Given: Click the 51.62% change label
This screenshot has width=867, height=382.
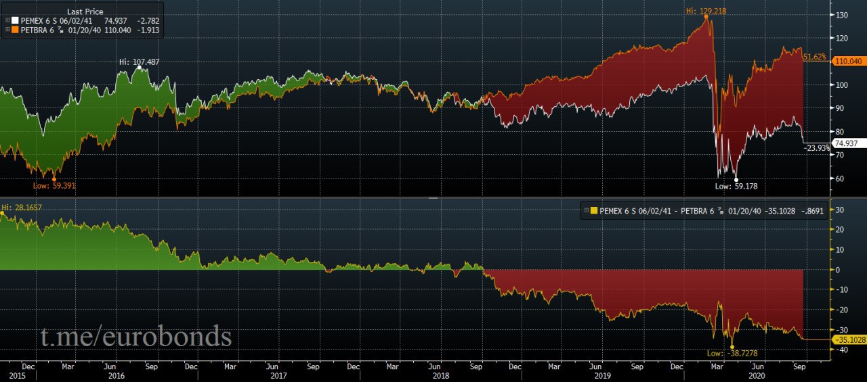Looking at the screenshot, I should 816,58.
